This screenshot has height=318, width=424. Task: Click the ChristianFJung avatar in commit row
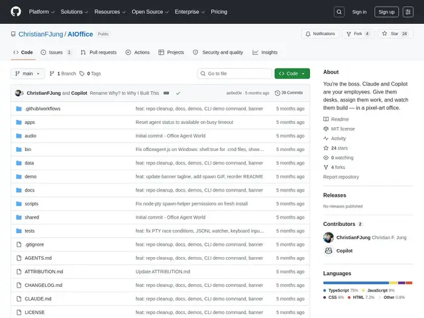18,93
